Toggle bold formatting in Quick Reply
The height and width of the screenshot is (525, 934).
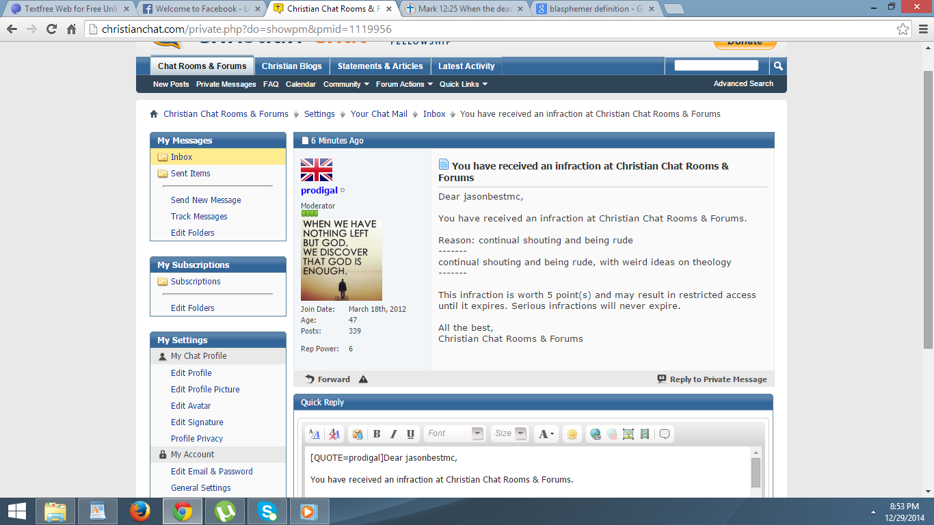377,434
